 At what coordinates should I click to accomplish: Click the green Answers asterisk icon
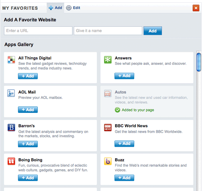tap(108, 60)
